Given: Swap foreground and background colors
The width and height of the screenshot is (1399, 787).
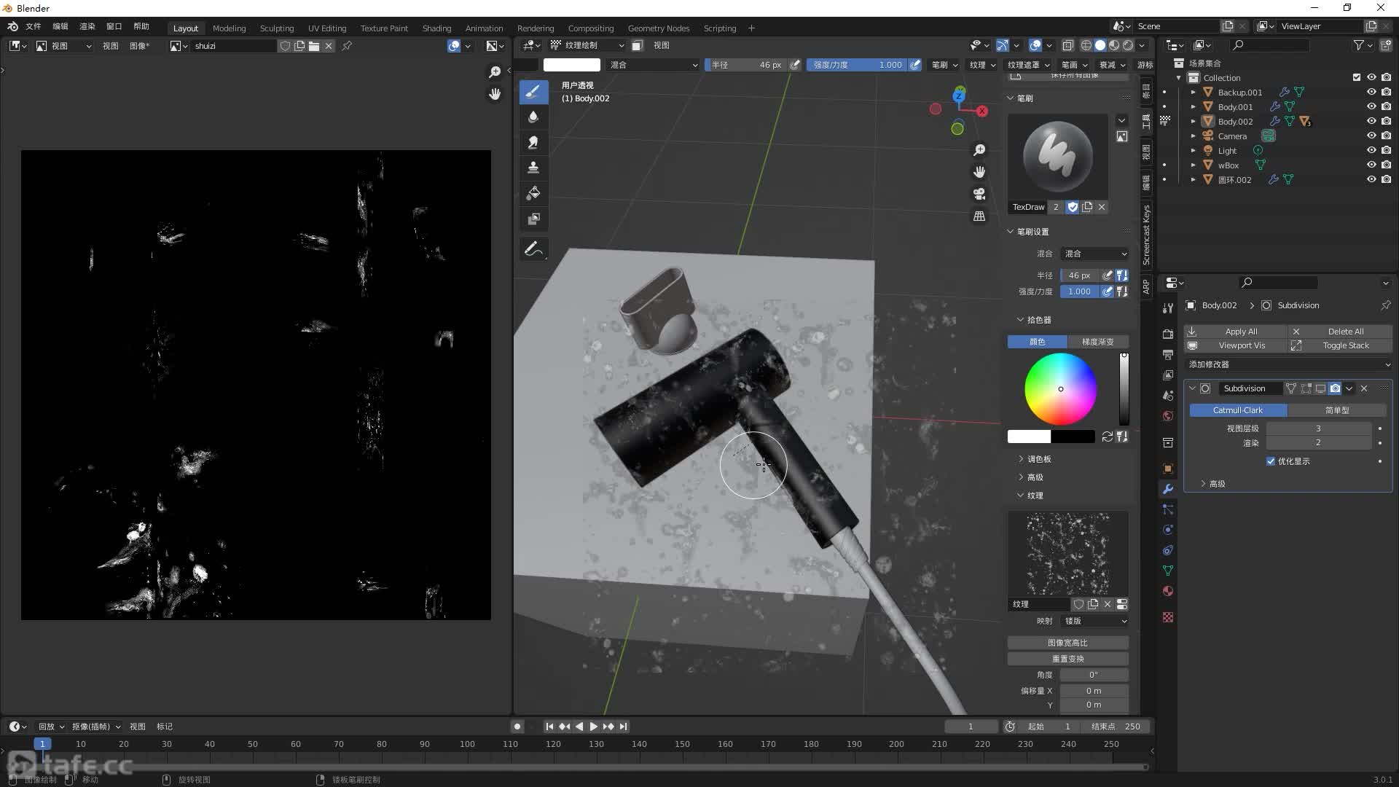Looking at the screenshot, I should pyautogui.click(x=1107, y=436).
